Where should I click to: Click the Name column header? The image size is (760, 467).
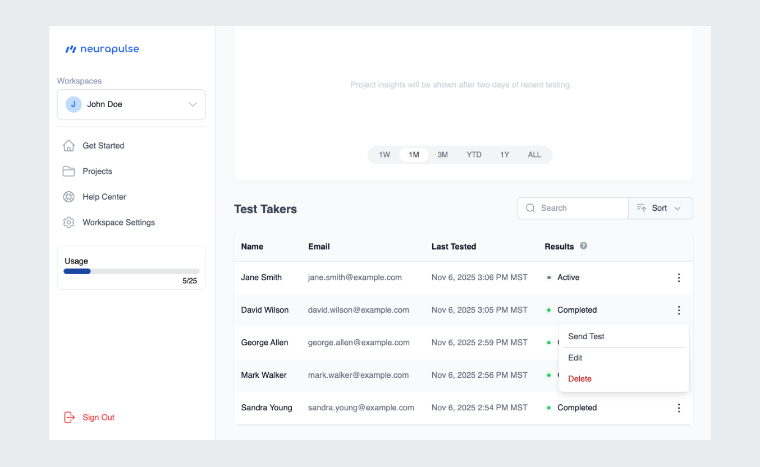click(252, 247)
